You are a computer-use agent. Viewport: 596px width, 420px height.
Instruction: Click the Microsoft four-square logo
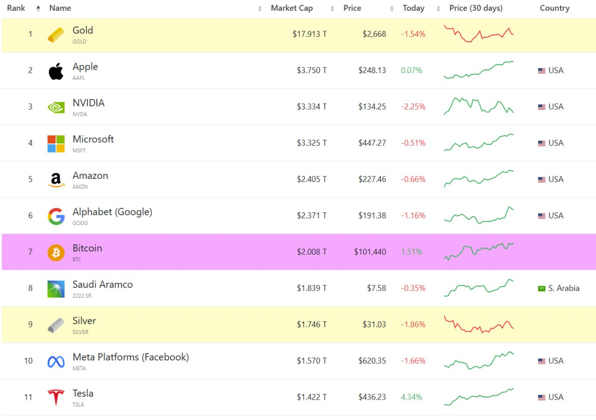(56, 144)
